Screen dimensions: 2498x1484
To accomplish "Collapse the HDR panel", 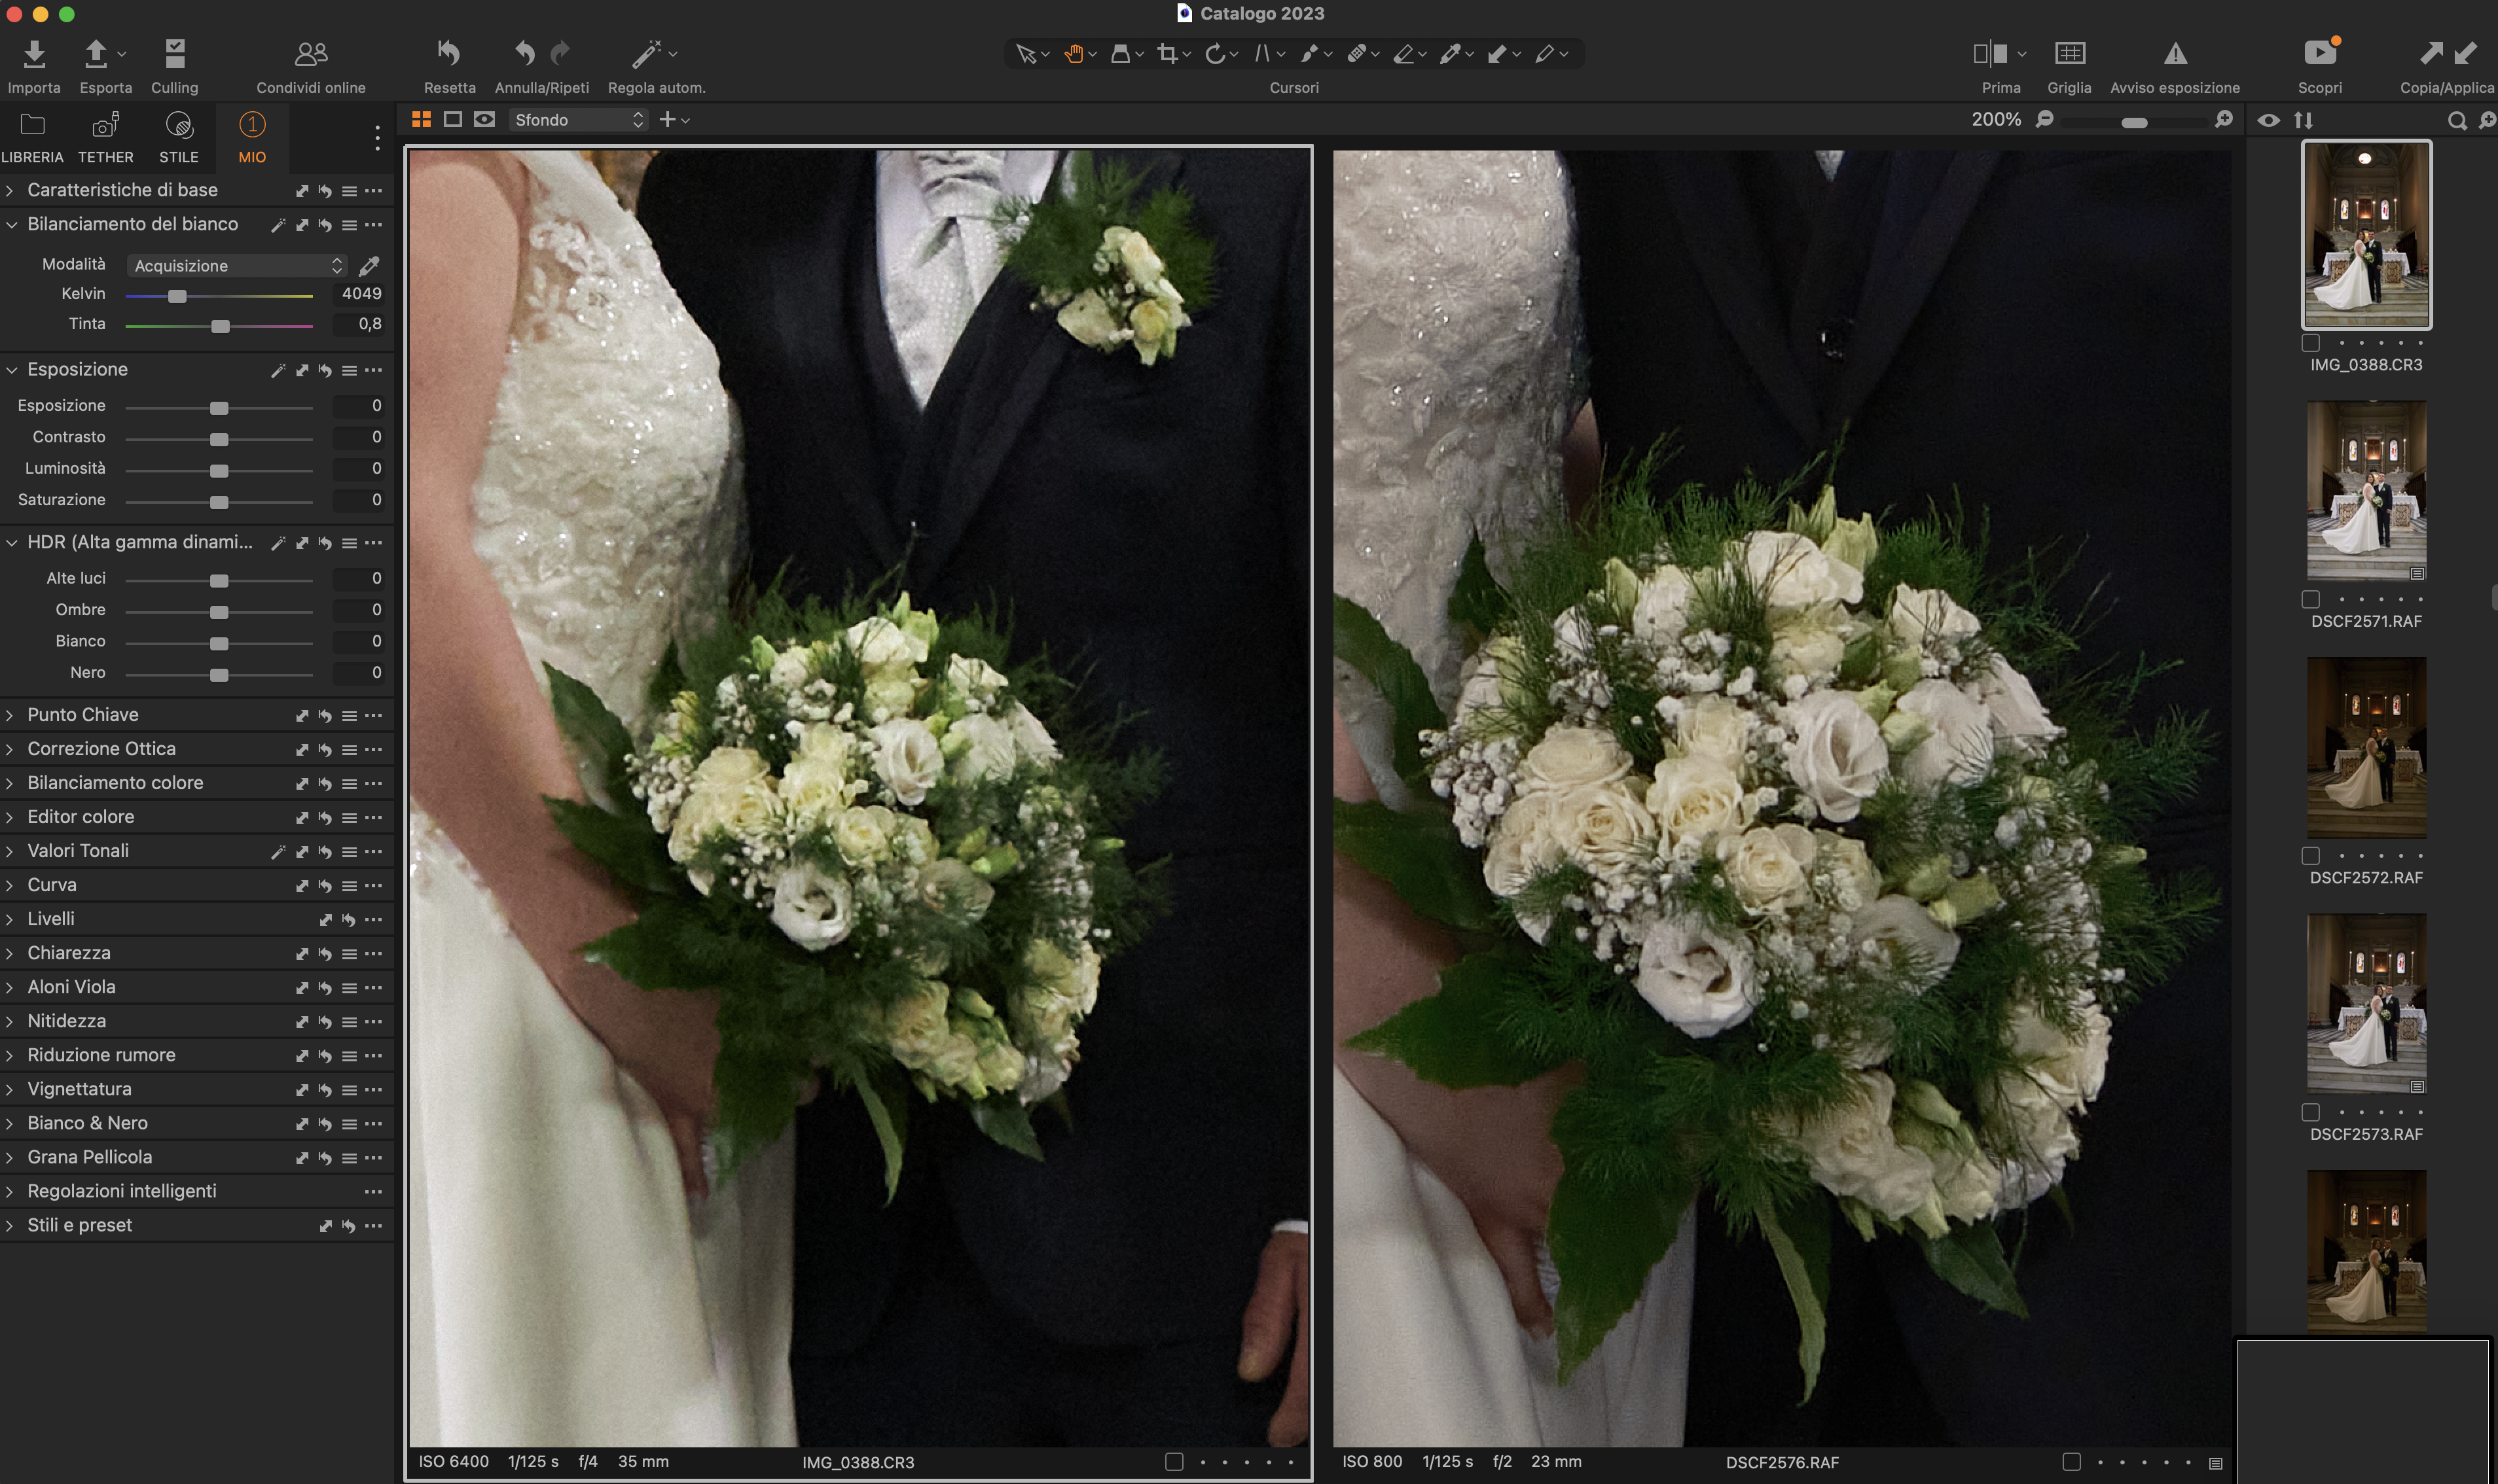I will click(11, 543).
